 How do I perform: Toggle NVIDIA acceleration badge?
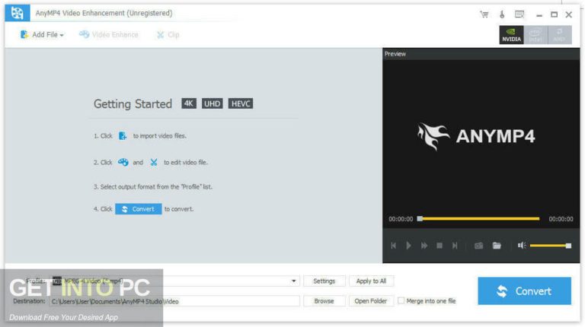512,35
